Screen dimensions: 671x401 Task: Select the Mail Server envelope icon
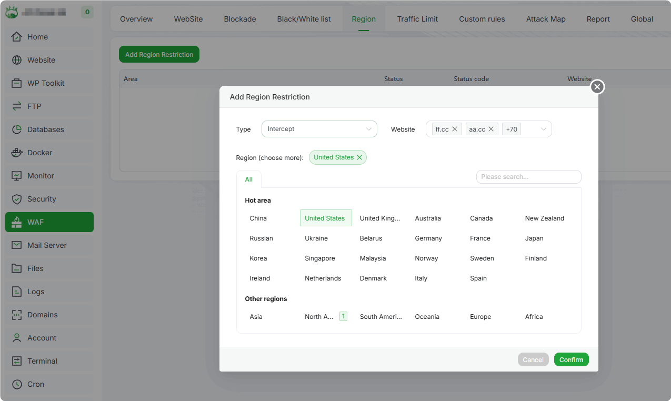tap(17, 245)
